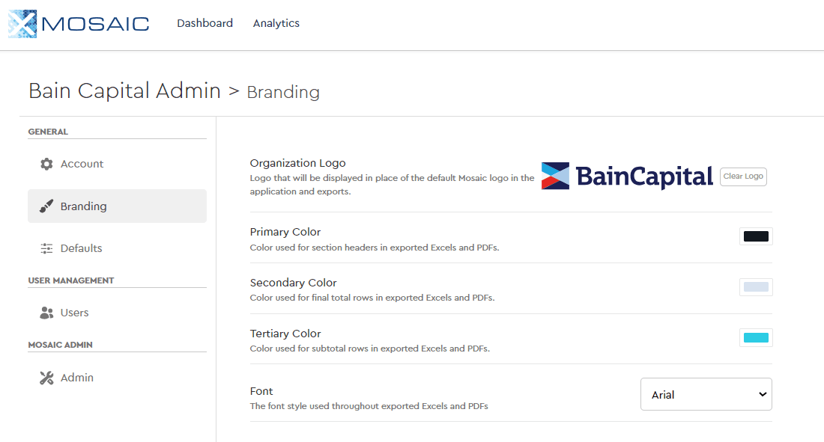This screenshot has height=442, width=824.
Task: Select the Account label in sidebar
Action: (82, 164)
